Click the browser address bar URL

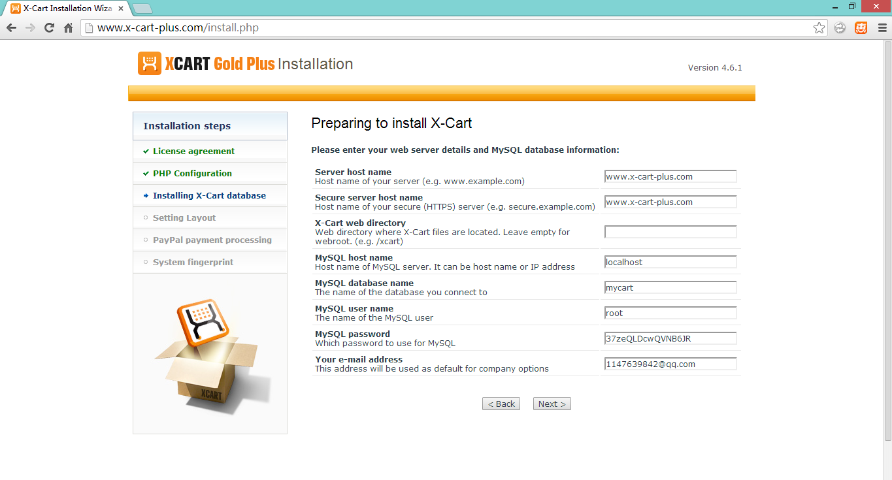coord(178,27)
